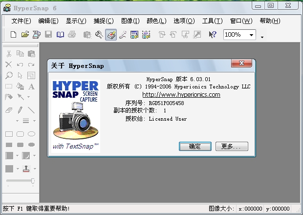Select the arrow pointer tool

click(x=20, y=76)
